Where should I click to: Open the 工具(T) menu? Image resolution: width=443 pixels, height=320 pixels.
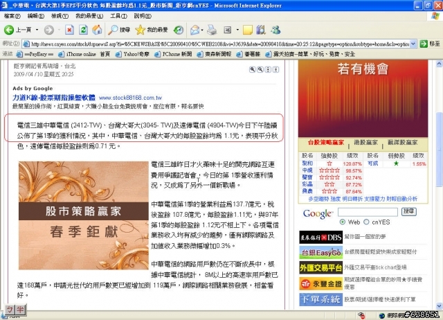click(x=118, y=16)
